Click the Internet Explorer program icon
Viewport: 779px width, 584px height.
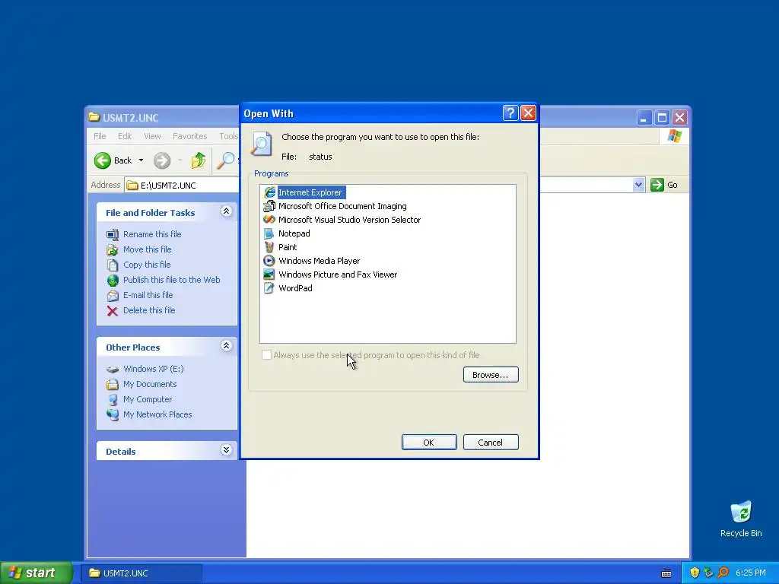269,192
